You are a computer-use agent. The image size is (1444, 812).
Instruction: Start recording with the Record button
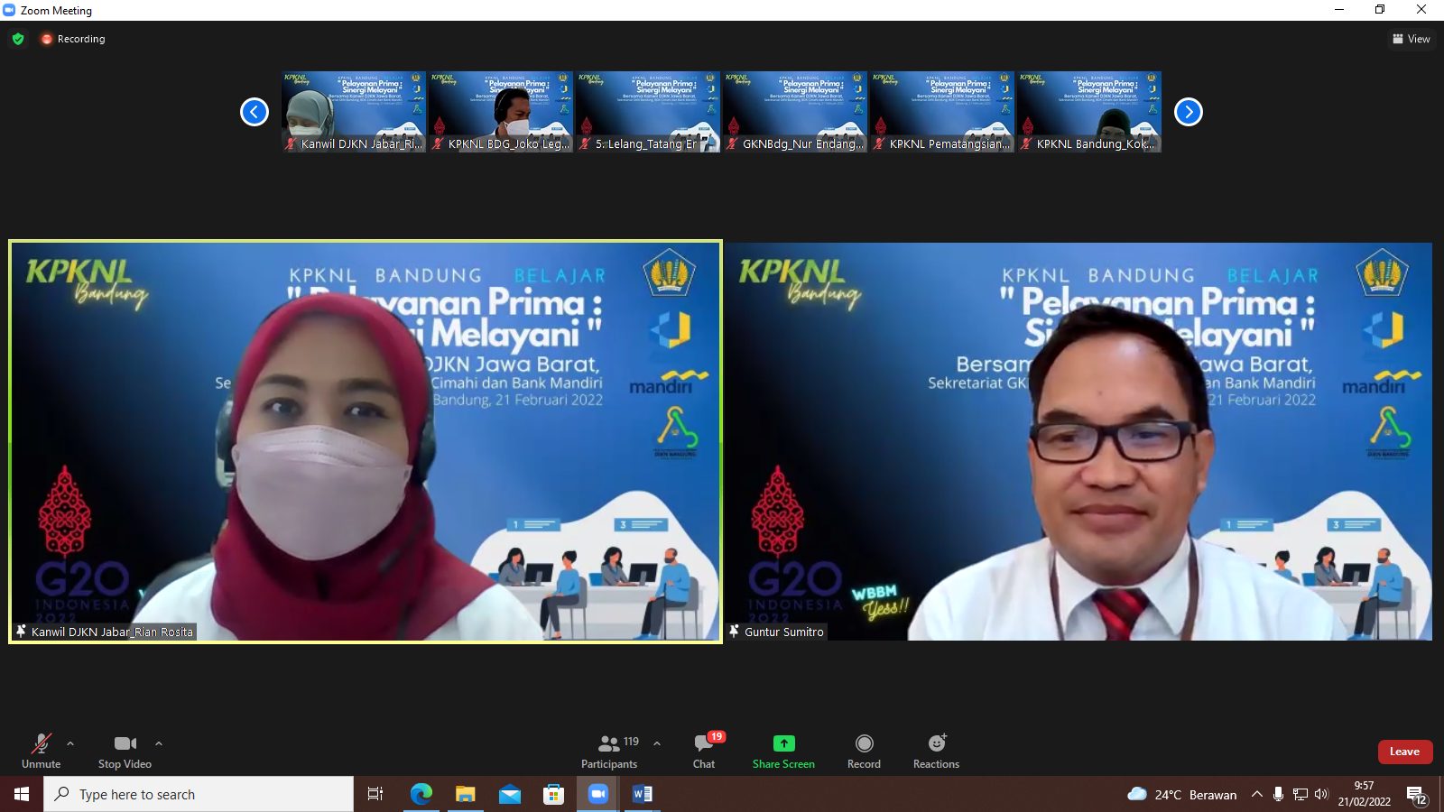click(864, 750)
